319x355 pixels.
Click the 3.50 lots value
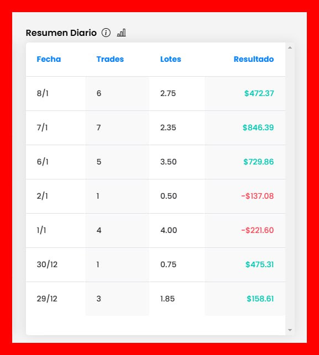coord(169,162)
